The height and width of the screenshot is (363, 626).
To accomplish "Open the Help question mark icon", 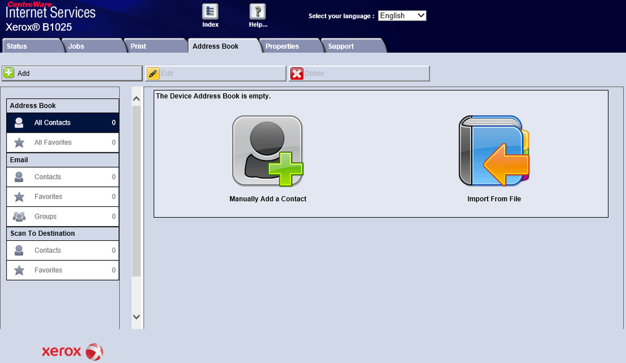I will point(258,11).
